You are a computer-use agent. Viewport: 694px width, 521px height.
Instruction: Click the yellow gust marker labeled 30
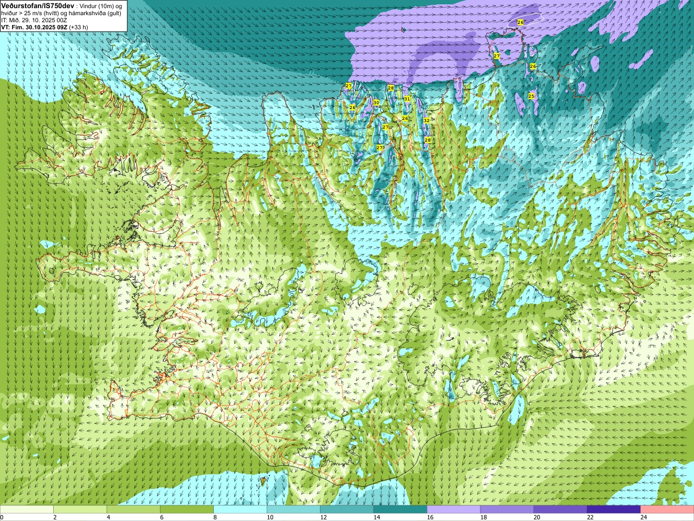tap(376, 103)
